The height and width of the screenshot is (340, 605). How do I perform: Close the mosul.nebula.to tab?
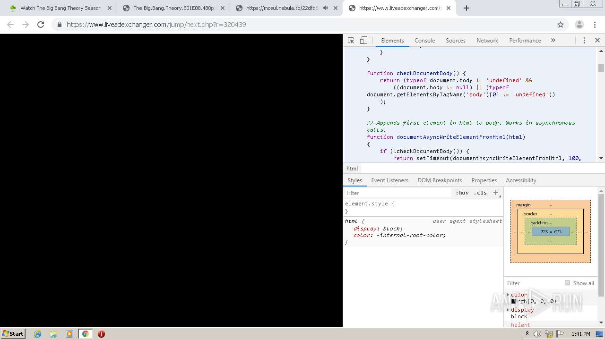(336, 8)
